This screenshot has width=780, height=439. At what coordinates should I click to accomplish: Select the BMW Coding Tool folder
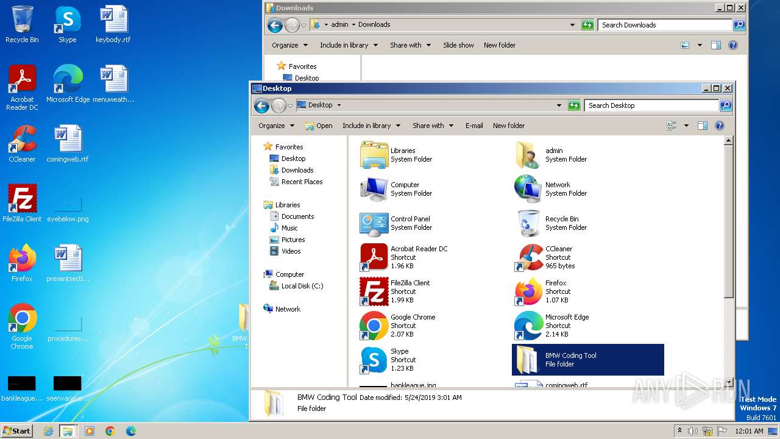click(588, 360)
